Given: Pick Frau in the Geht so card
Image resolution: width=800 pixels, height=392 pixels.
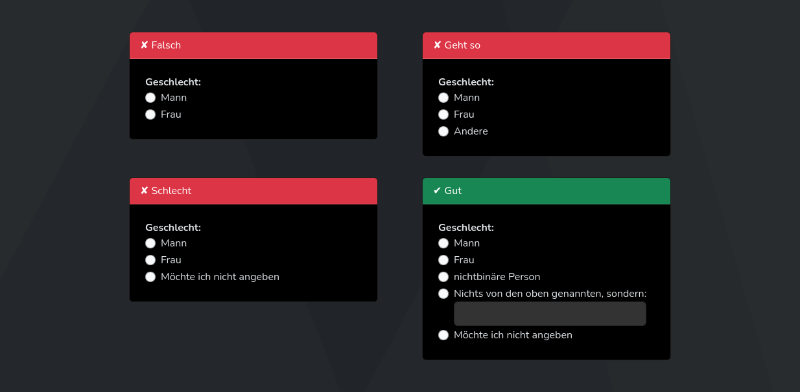Looking at the screenshot, I should point(443,114).
